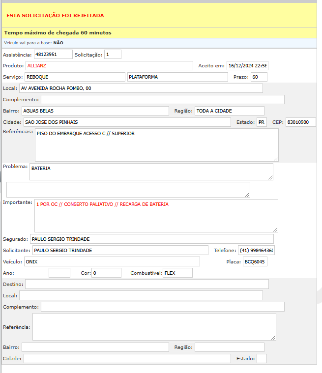This screenshot has width=322, height=373.
Task: Click inside the Referências text area
Action: click(x=156, y=145)
